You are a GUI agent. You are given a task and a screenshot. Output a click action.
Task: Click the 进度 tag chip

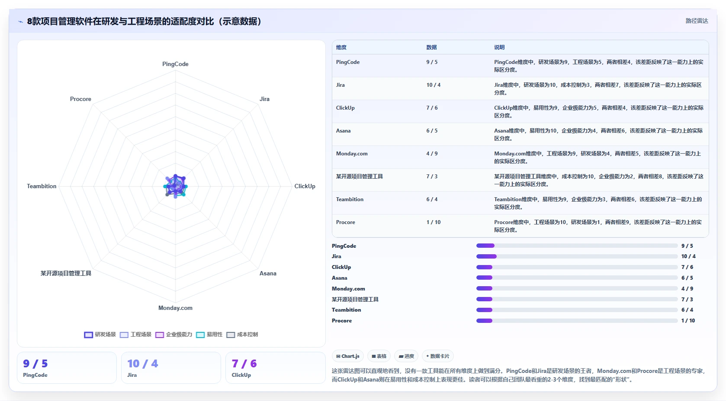coord(406,356)
